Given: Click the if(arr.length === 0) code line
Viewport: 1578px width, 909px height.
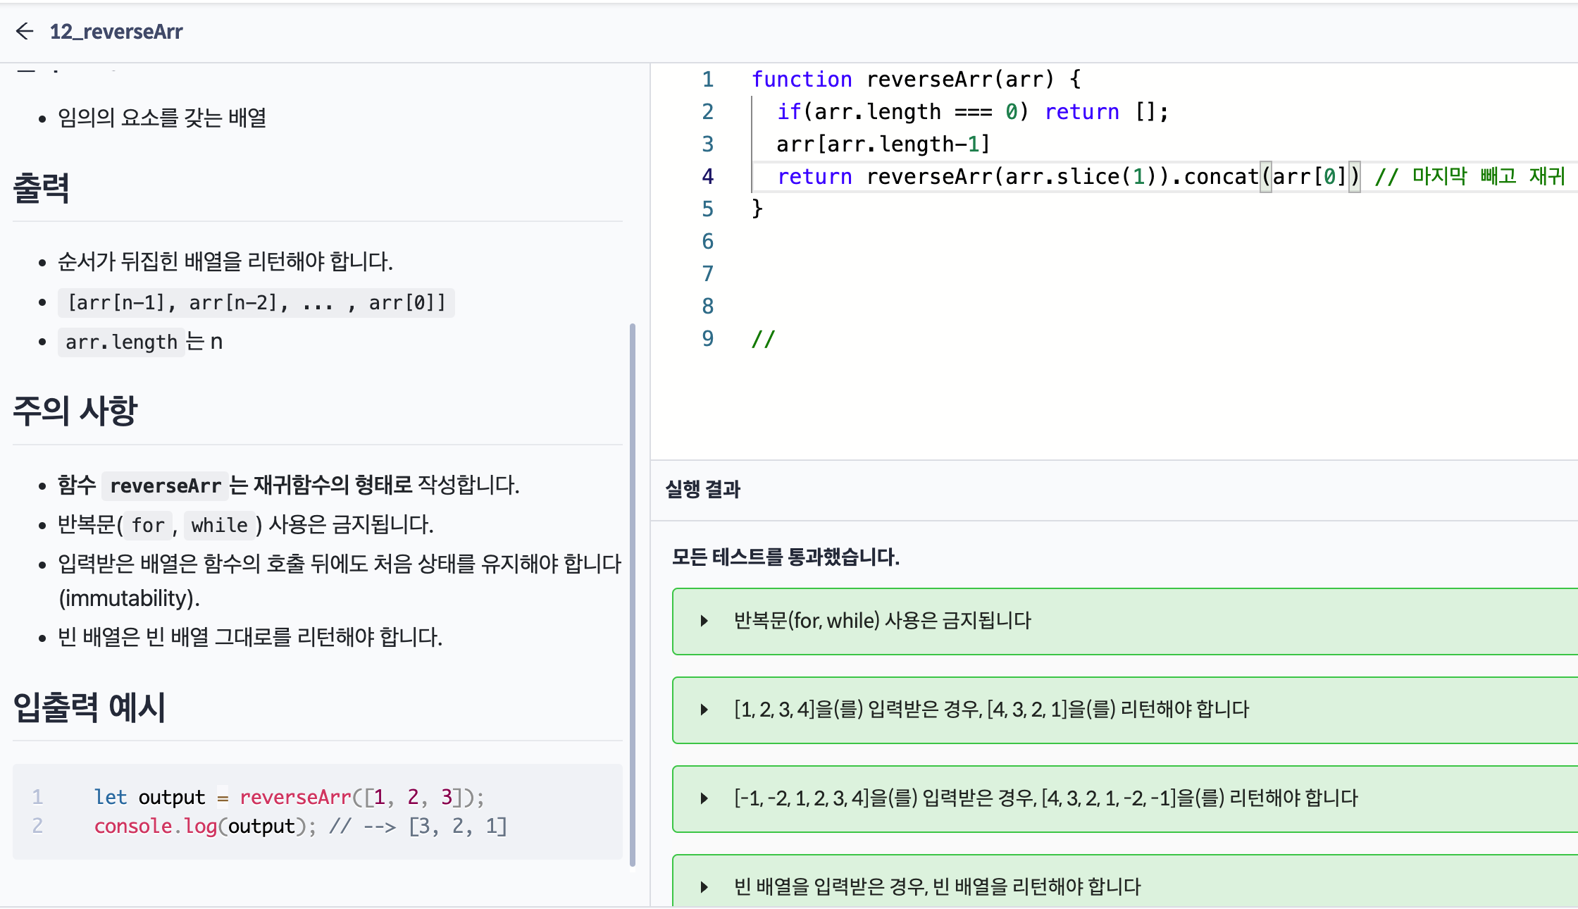Looking at the screenshot, I should (972, 112).
